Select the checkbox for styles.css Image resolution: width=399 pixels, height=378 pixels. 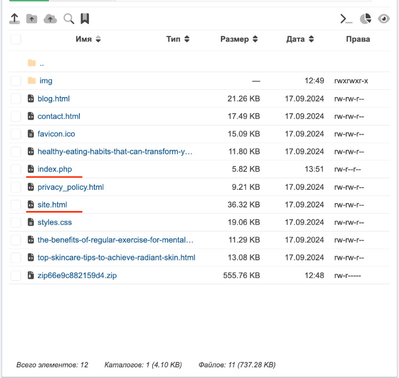click(x=16, y=223)
